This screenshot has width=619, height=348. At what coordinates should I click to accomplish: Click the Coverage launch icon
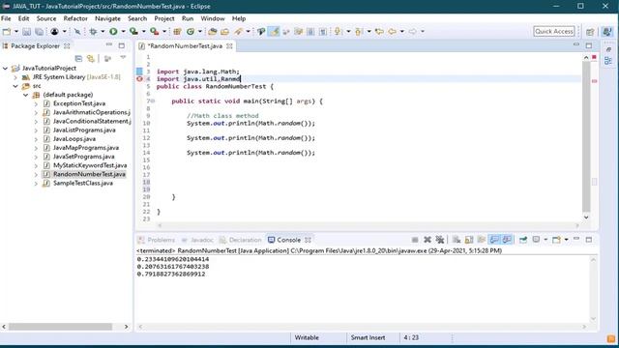133,32
